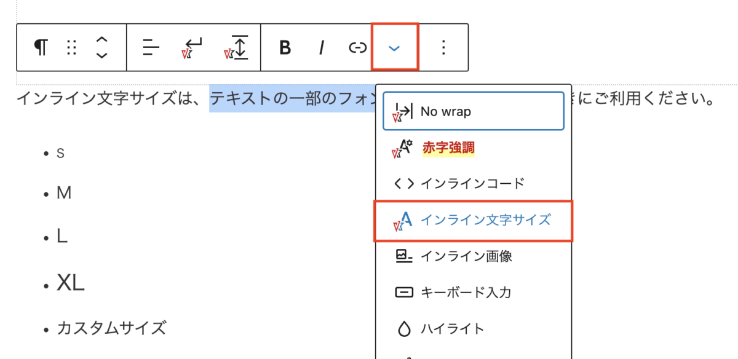Select the No wrap menu option
The height and width of the screenshot is (359, 738).
click(473, 111)
